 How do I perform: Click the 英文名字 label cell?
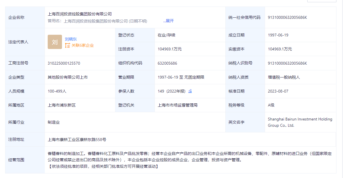click(x=245, y=122)
